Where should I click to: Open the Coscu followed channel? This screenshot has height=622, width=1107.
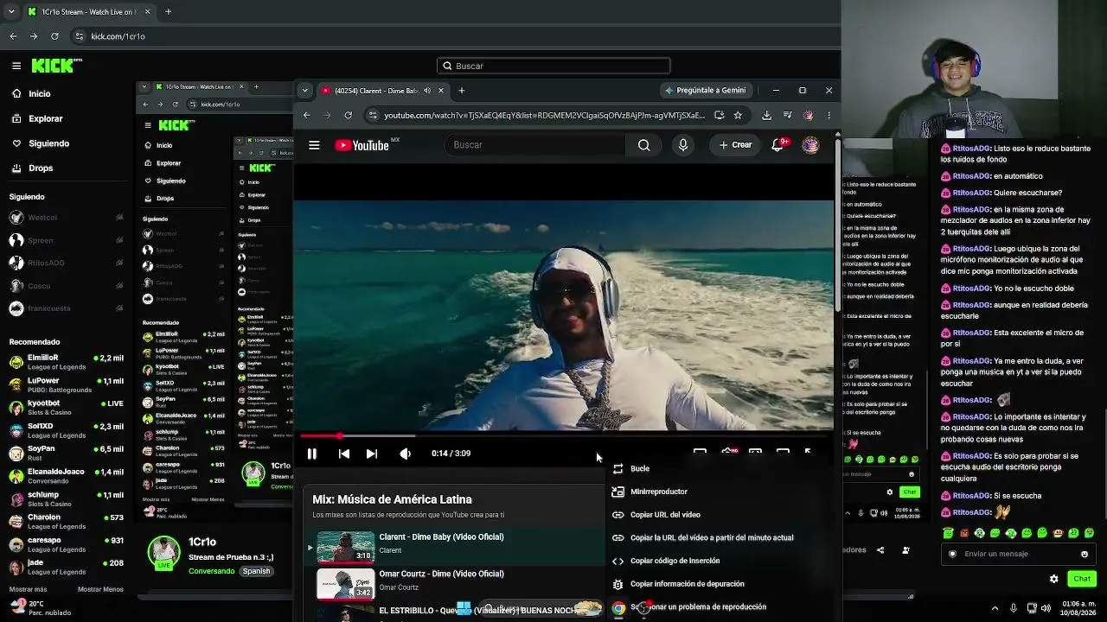(x=66, y=286)
